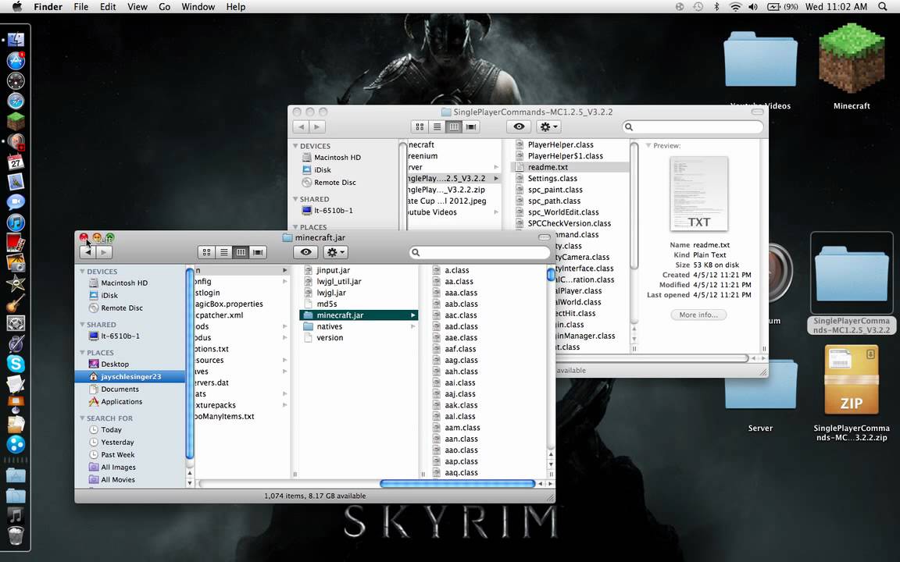The height and width of the screenshot is (562, 900).
Task: Switch minecraft.jar window to column view
Action: 241,252
